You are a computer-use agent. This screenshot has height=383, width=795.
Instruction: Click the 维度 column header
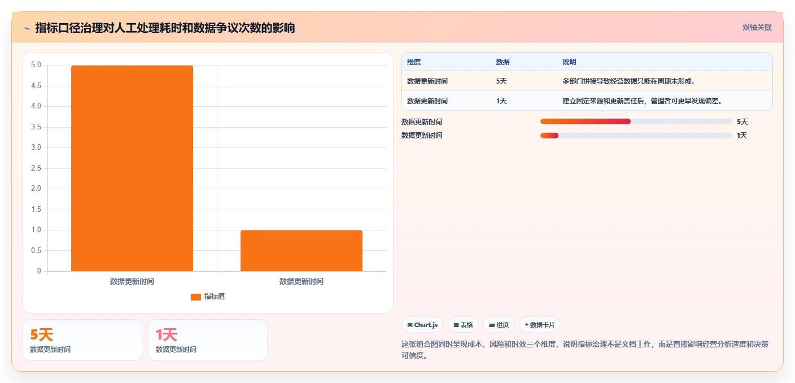point(414,62)
